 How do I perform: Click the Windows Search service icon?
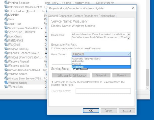click(6, 74)
